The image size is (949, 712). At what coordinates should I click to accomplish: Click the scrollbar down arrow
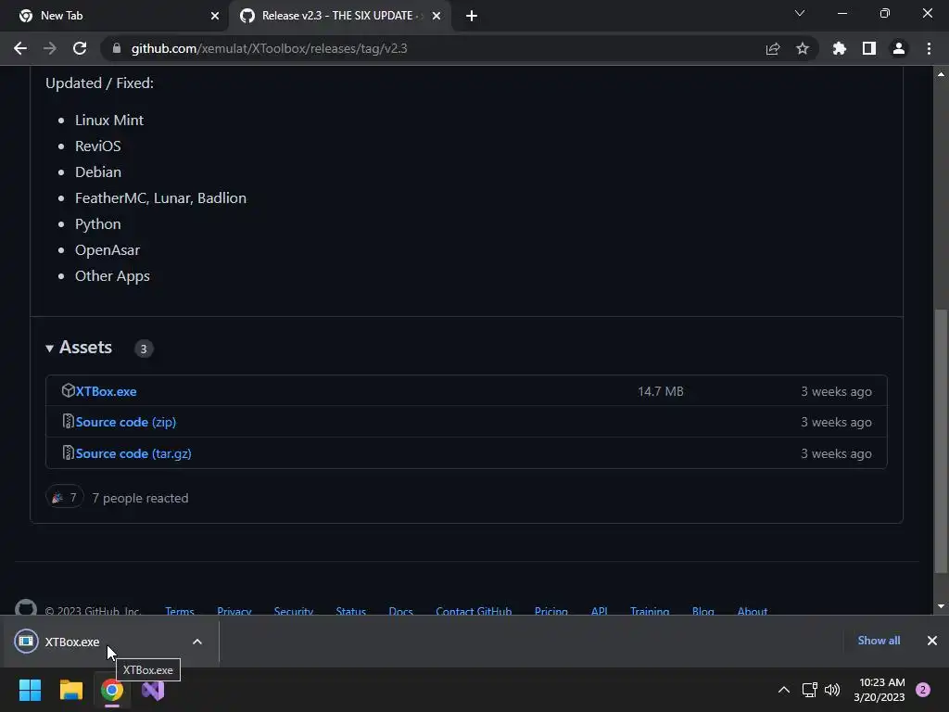point(941,606)
